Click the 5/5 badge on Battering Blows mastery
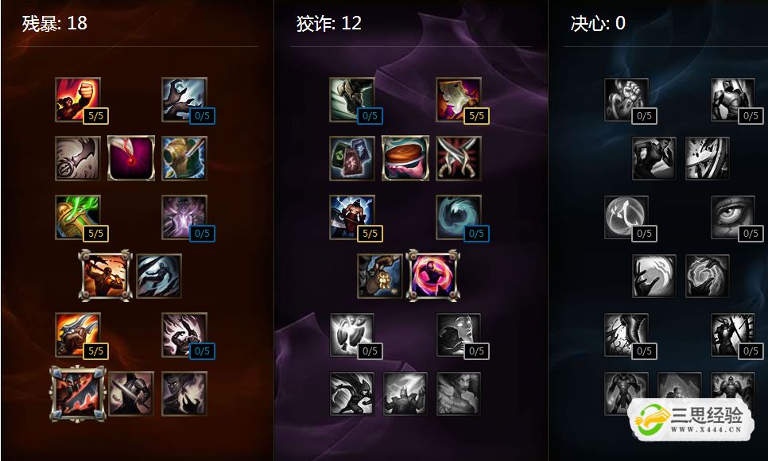 coord(95,351)
